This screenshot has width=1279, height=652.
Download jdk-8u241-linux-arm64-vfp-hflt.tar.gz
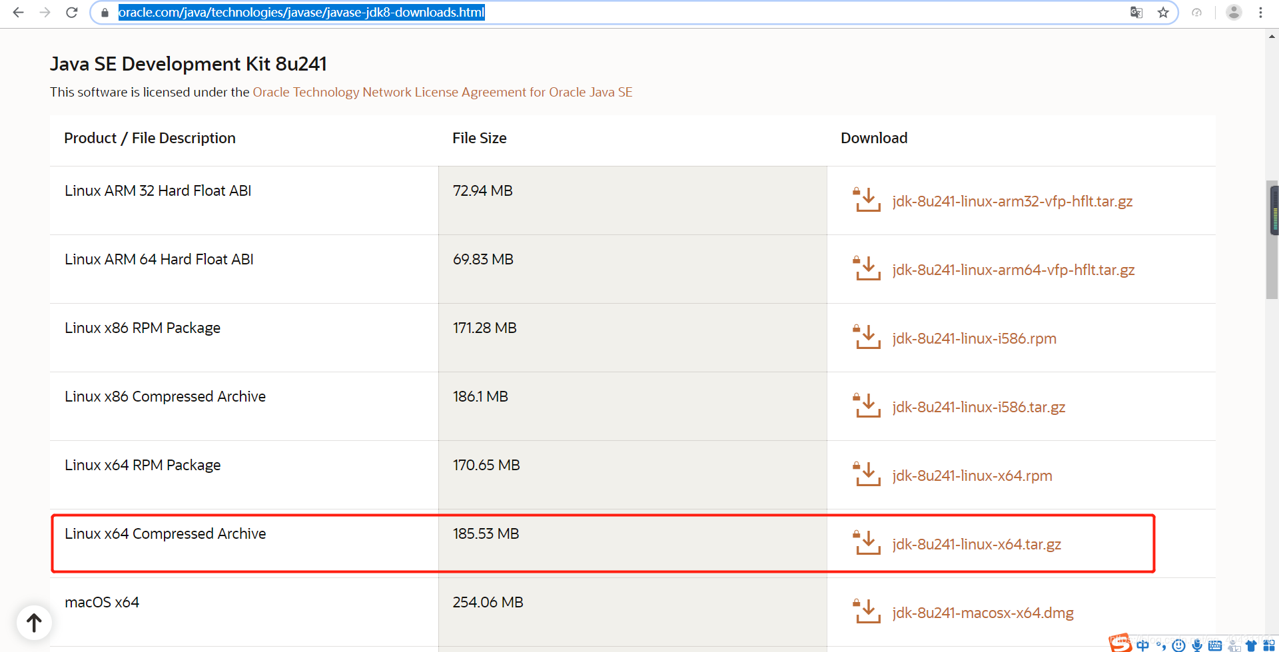click(1013, 270)
